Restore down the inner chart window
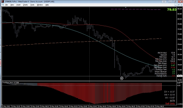The width and height of the screenshot is (183, 108). tap(179, 5)
